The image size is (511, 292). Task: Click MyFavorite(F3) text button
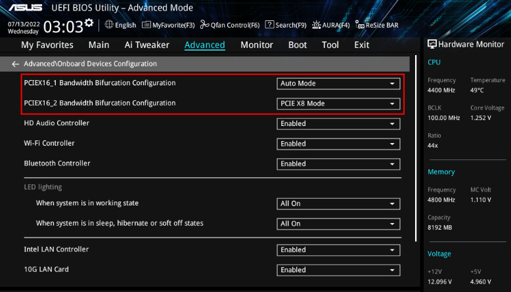pyautogui.click(x=173, y=26)
